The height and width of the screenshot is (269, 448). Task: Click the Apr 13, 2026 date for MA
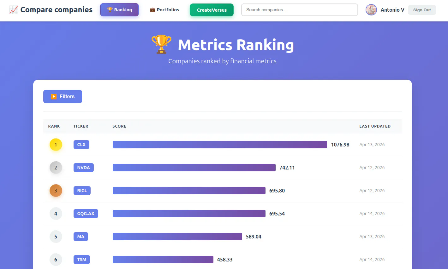point(372,237)
